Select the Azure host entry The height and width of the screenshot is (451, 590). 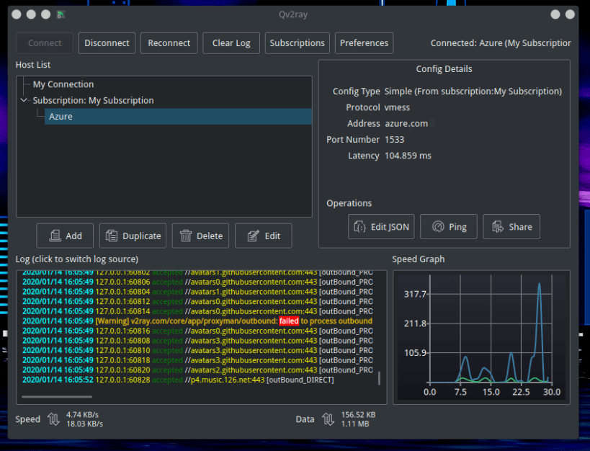[x=178, y=116]
